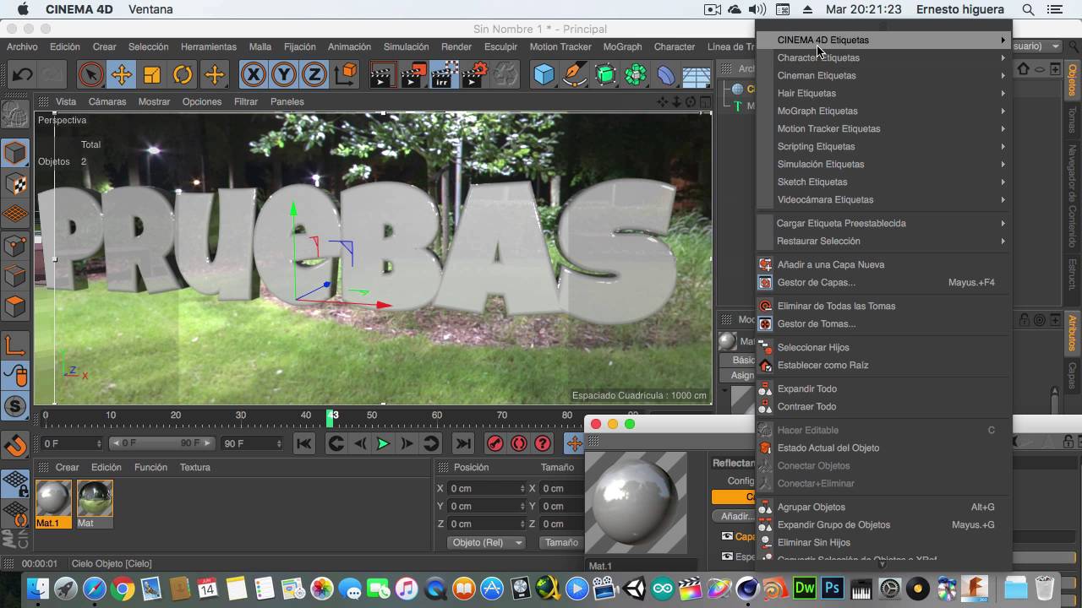
Task: Open the Objeto (Rel) dropdown
Action: (x=487, y=542)
